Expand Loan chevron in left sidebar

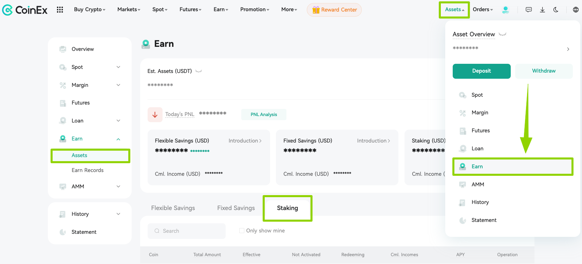tap(118, 121)
